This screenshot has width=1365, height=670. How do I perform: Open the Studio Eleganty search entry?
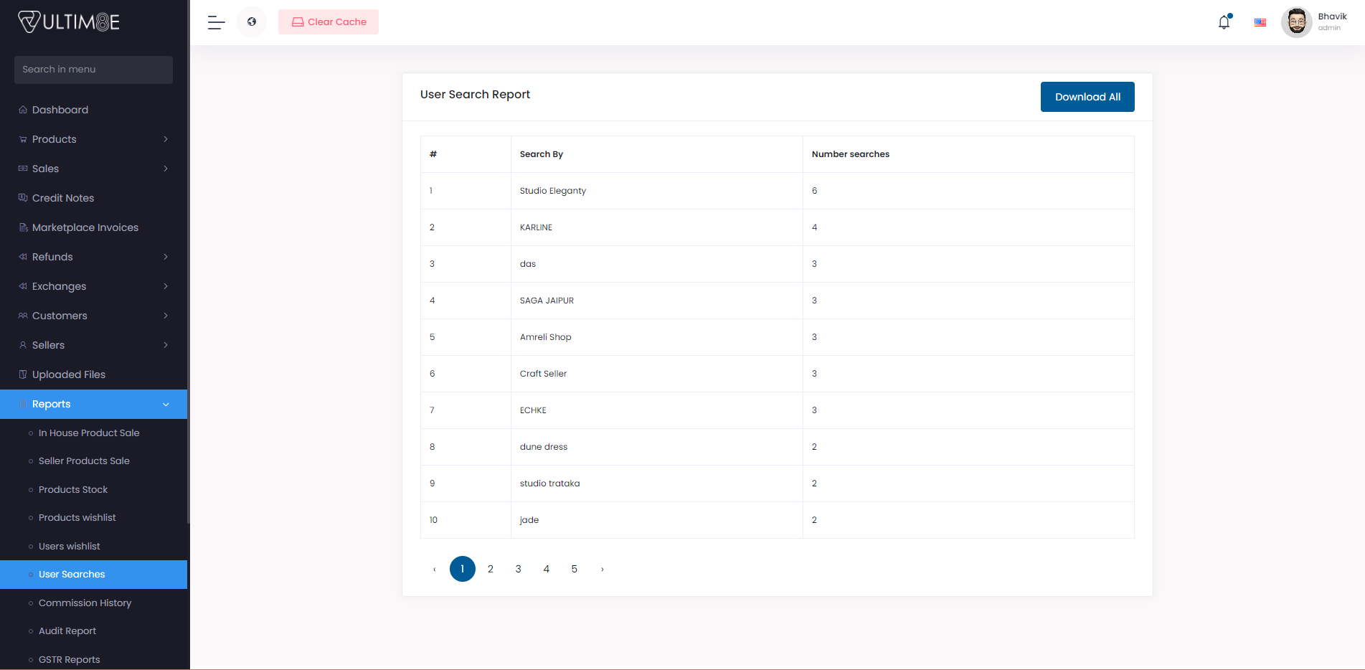(x=552, y=191)
